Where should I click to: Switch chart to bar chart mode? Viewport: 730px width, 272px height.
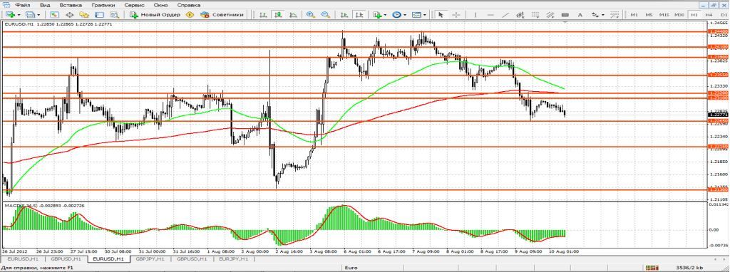[x=263, y=15]
